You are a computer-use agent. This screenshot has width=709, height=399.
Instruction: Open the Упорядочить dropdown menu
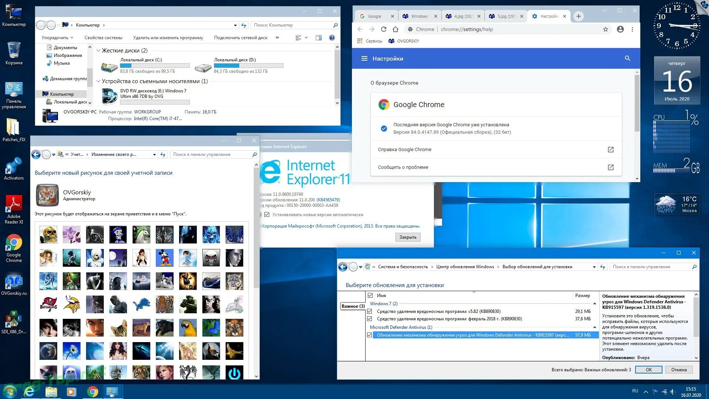[x=57, y=38]
